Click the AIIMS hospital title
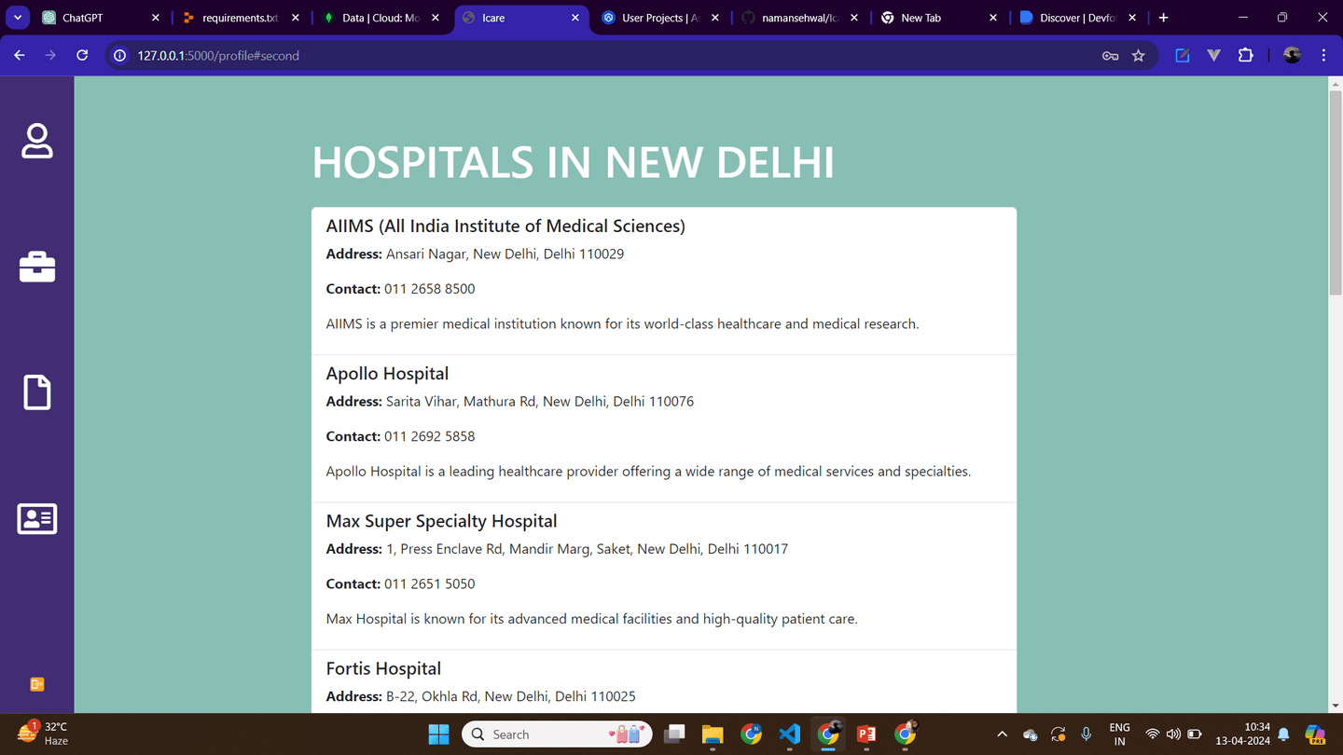This screenshot has height=755, width=1343. pyautogui.click(x=505, y=226)
